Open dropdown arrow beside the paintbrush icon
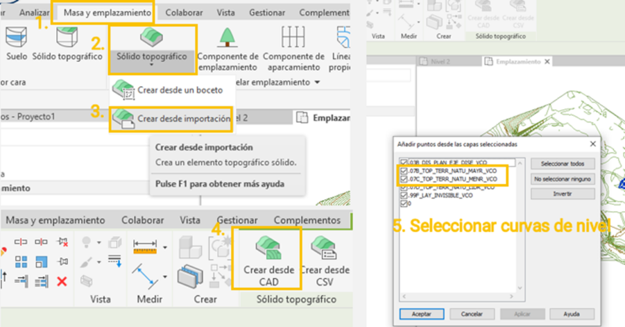625x327 pixels. click(99, 262)
